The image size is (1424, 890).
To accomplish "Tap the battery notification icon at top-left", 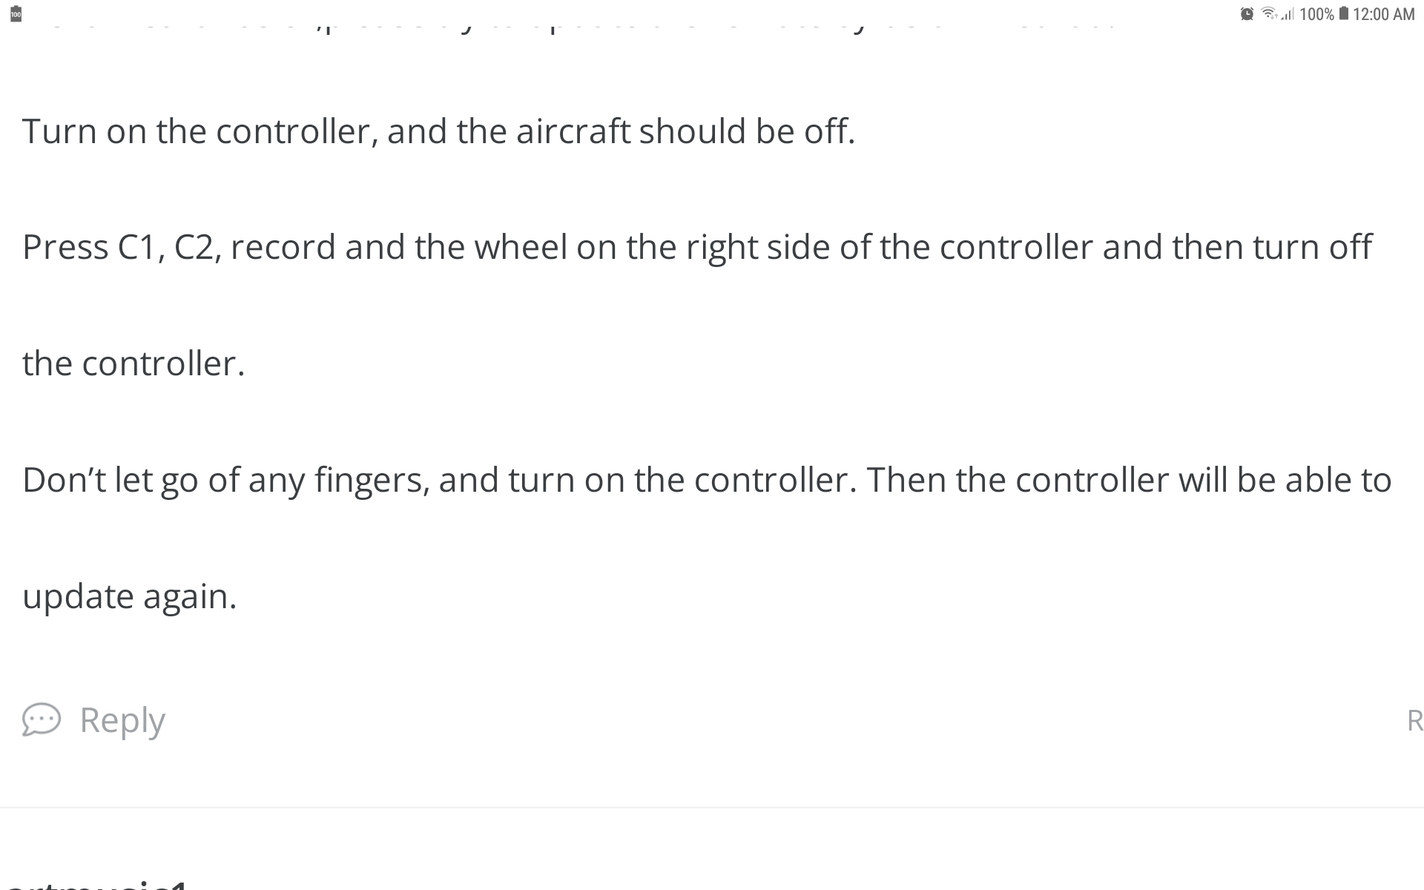I will click(16, 14).
